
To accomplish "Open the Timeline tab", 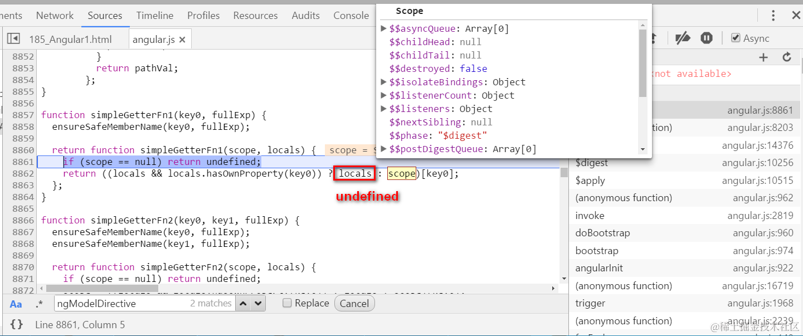I will (x=155, y=16).
